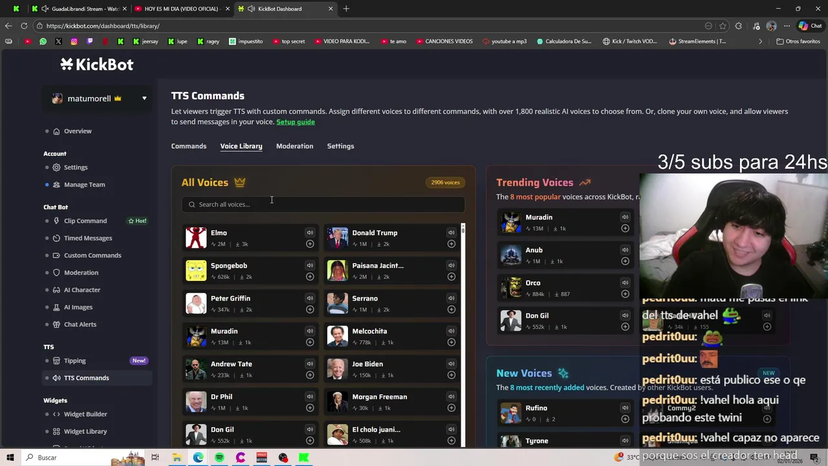Click the KickBot logo

pyautogui.click(x=97, y=64)
